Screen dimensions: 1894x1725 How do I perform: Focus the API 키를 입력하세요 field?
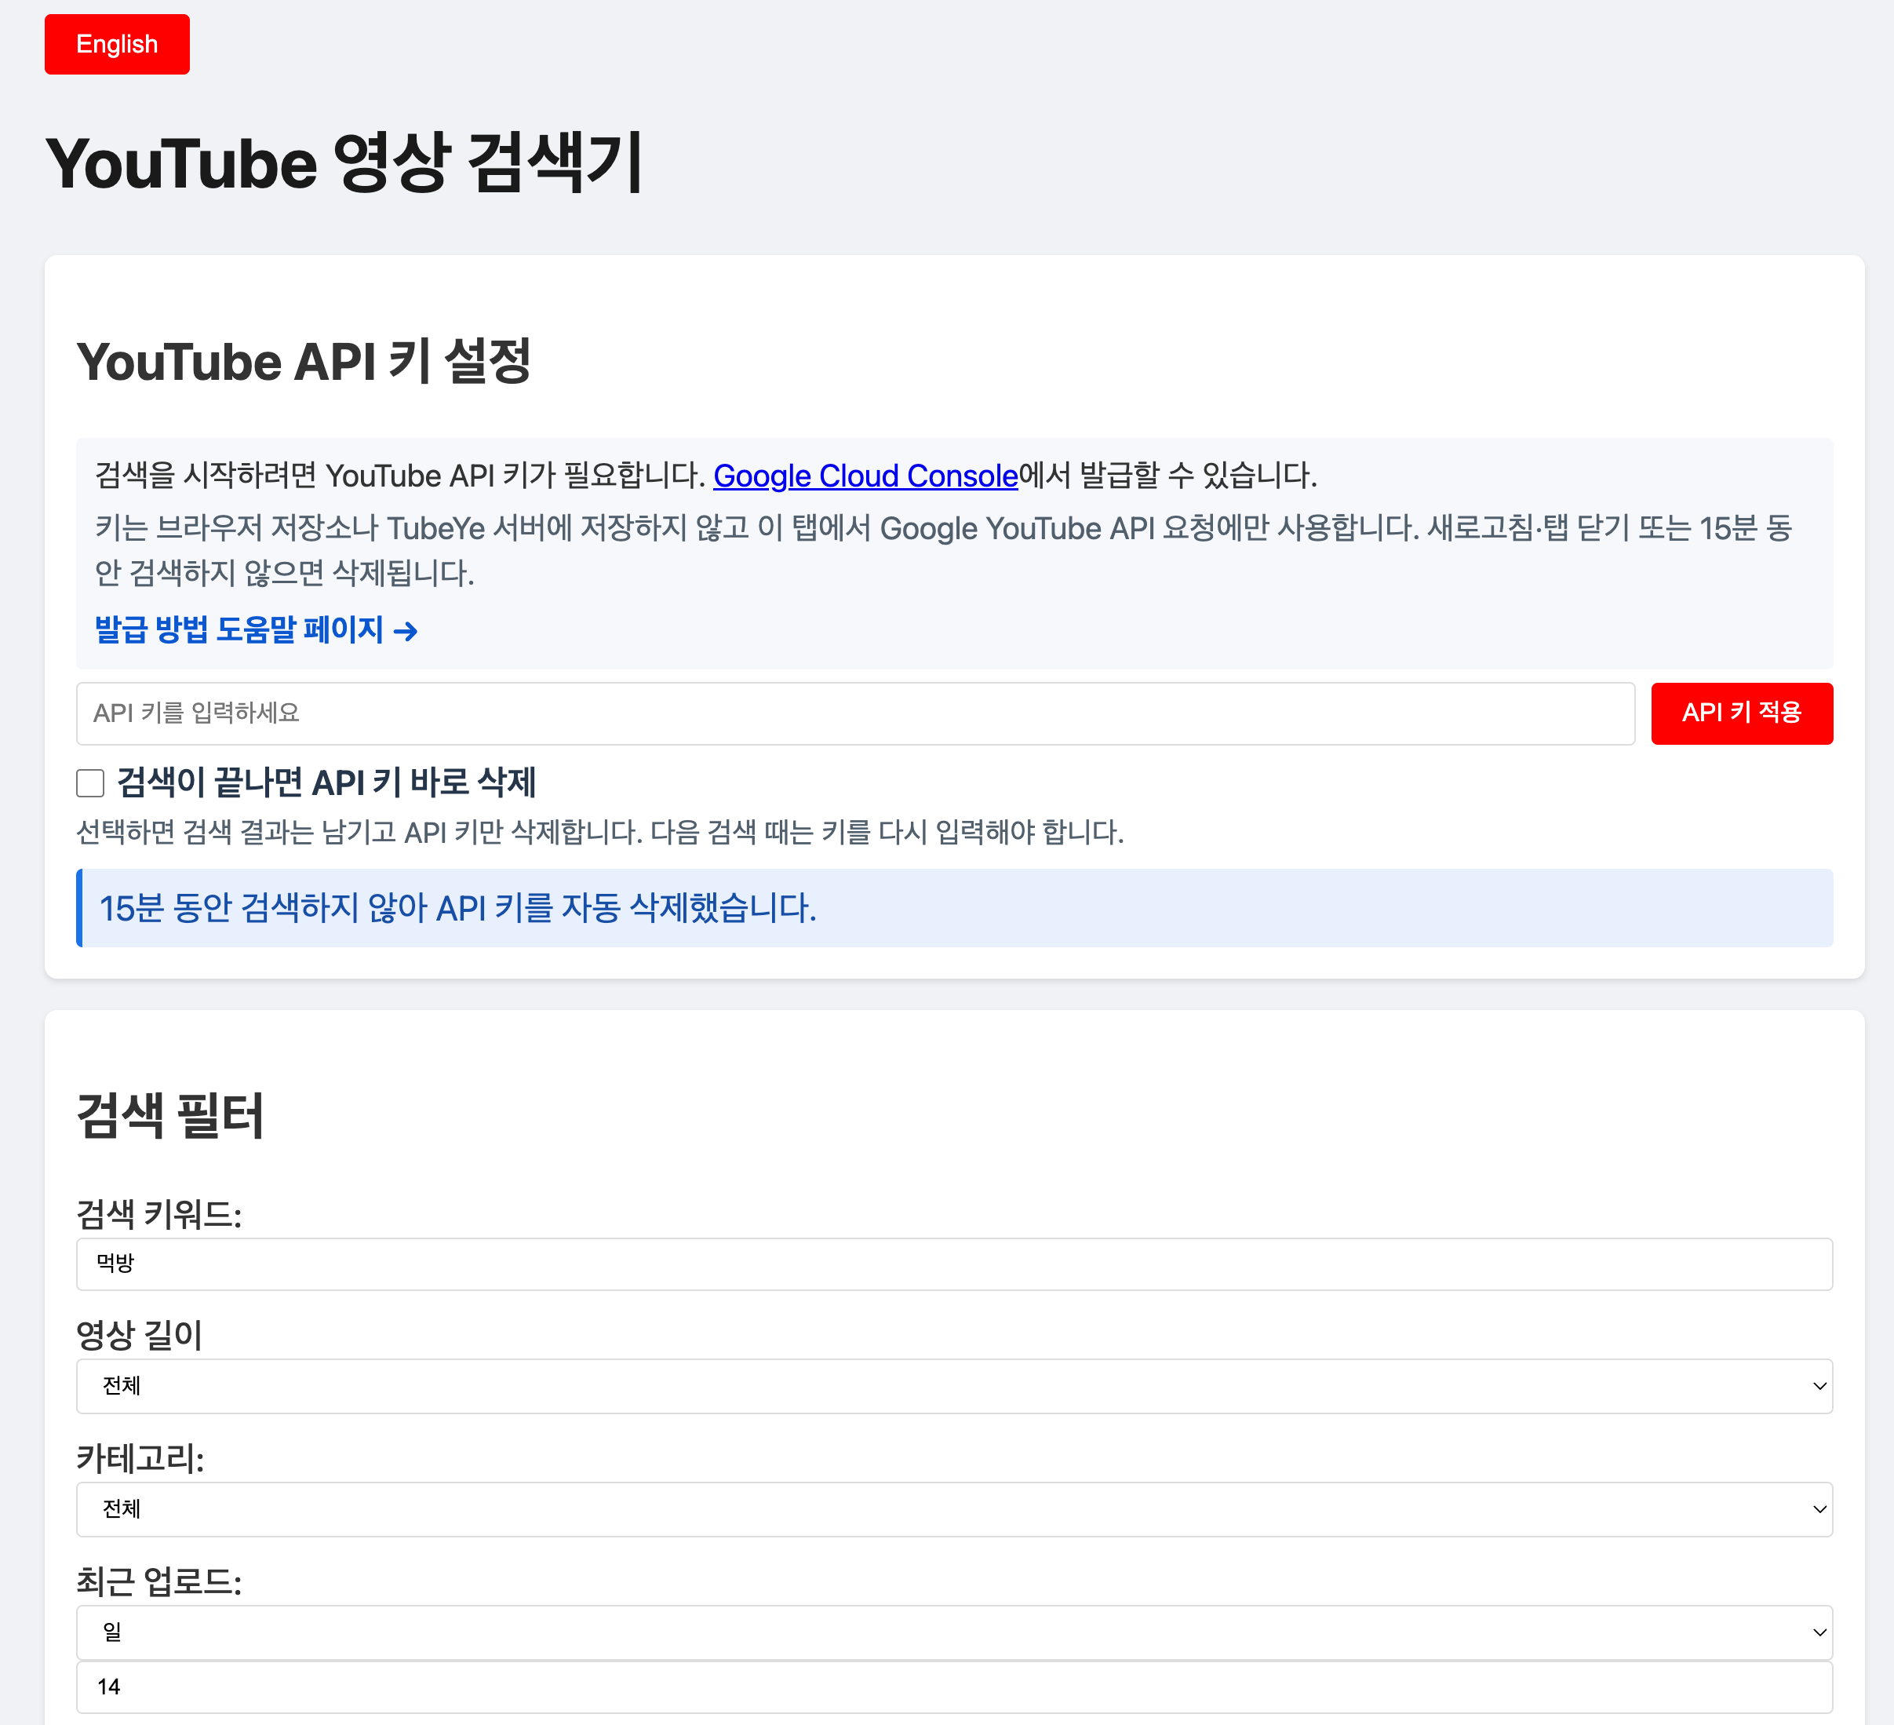click(855, 713)
